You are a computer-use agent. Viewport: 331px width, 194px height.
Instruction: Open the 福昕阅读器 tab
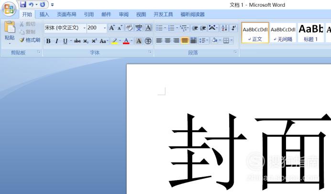pos(192,14)
